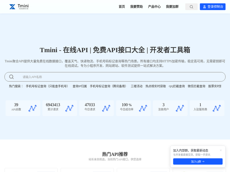Click the chart icon in the 入驻服务商 card
This screenshot has height=172, width=230.
pos(217,108)
